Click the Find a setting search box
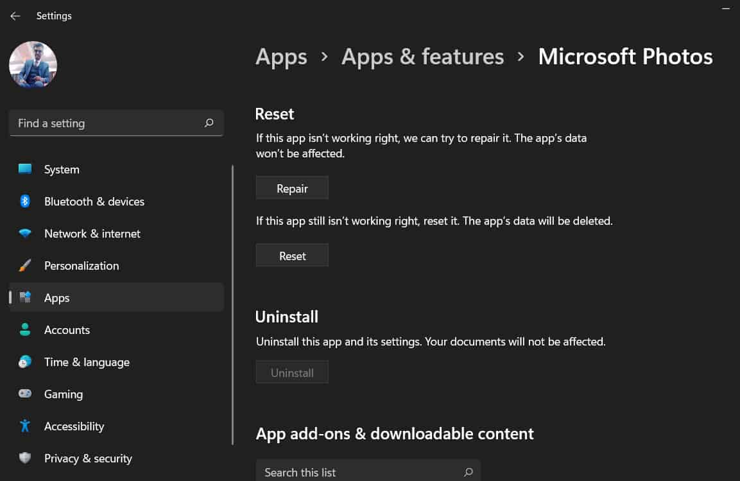The width and height of the screenshot is (740, 481). [106, 123]
